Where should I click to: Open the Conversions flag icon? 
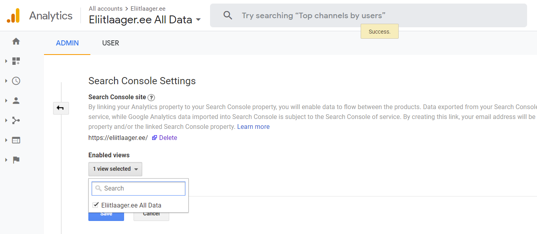16,160
